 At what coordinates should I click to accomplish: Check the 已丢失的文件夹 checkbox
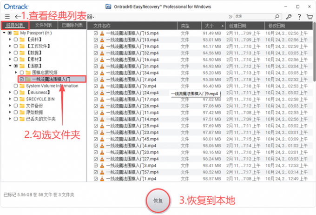point(16,119)
